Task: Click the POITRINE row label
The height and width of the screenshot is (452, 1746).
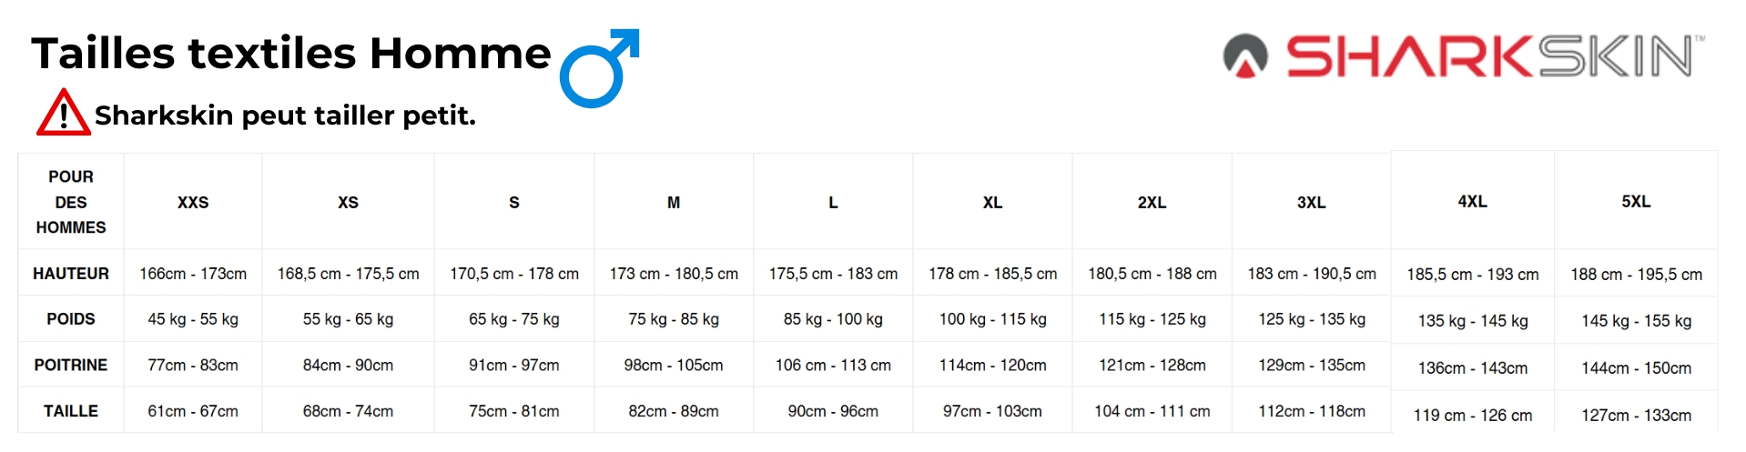Action: point(71,365)
